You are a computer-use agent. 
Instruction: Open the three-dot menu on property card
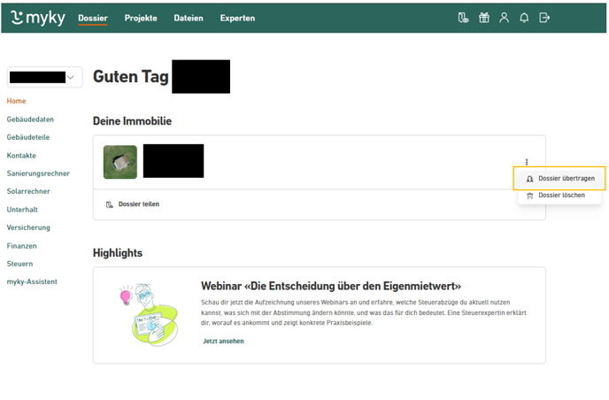click(527, 162)
